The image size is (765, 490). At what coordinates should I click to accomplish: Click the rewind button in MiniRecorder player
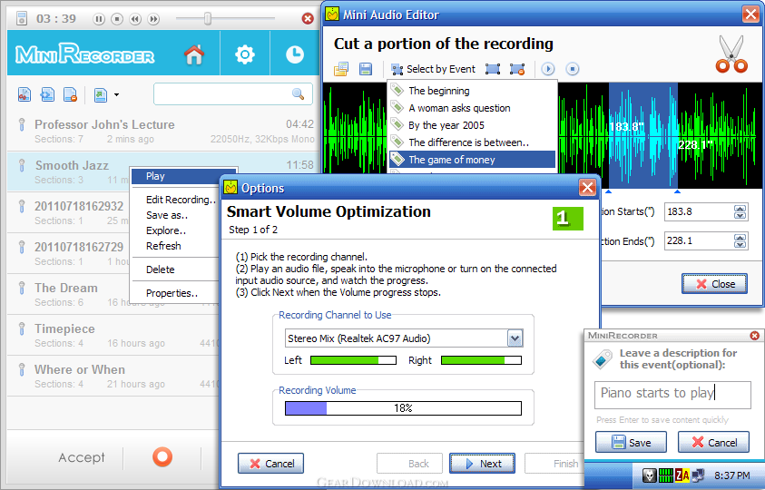coord(135,19)
